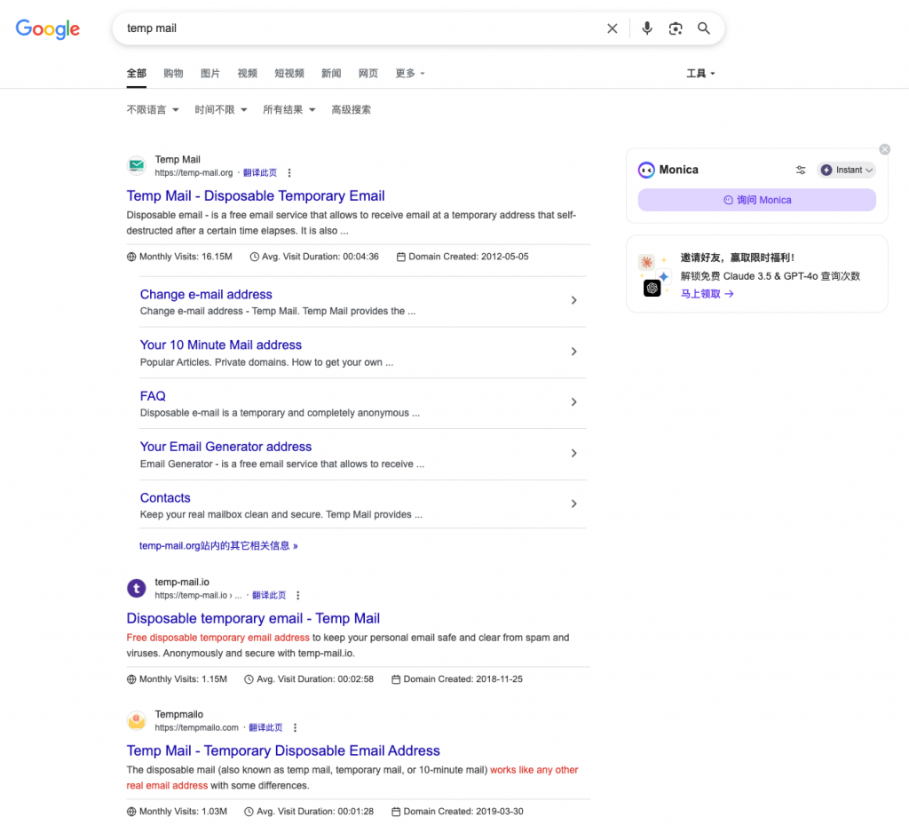
Task: Click the https://temp-mail.org URL text
Action: click(x=194, y=173)
